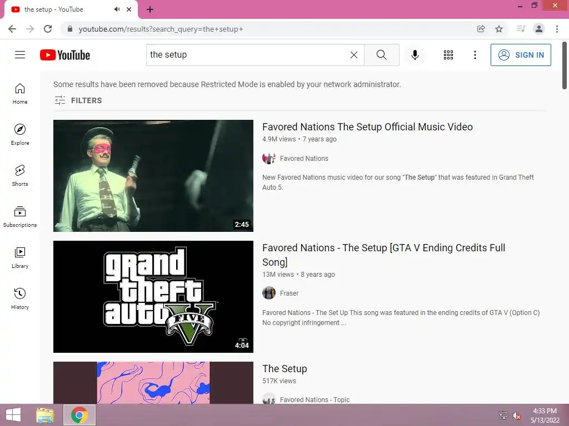Open the Fraser channel link
Viewport: 569px width, 426px height.
pyautogui.click(x=289, y=293)
